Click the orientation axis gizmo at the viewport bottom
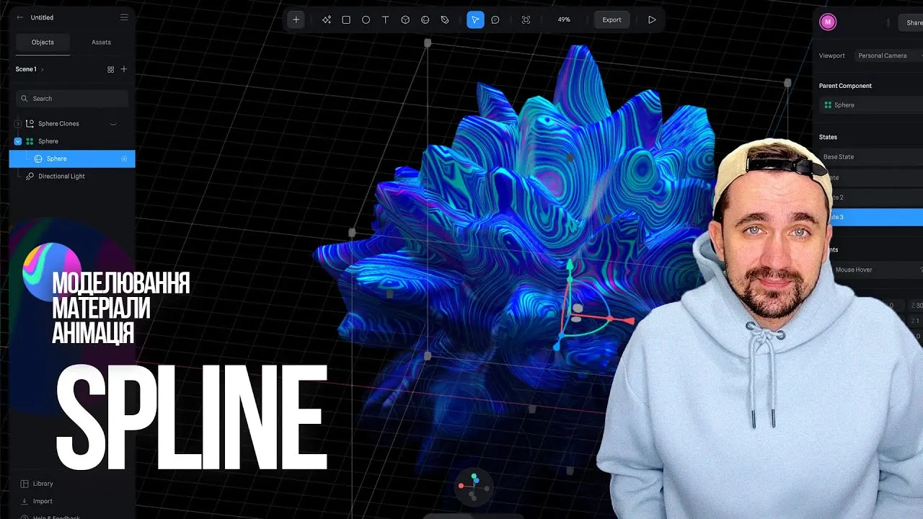Screen dimensions: 923x519 pos(474,487)
